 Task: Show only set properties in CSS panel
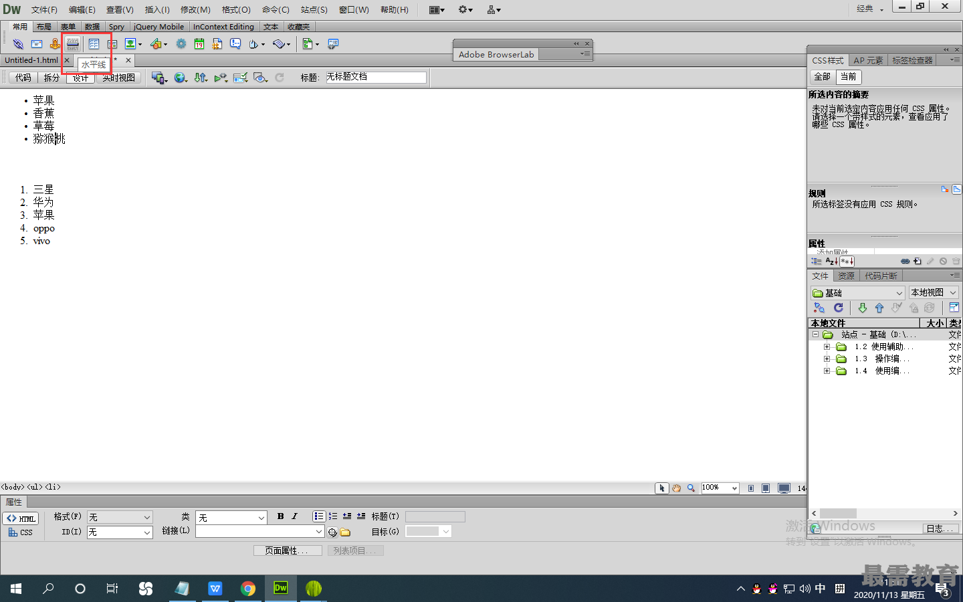847,262
